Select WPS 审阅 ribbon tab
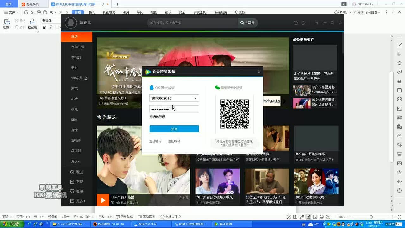Image resolution: width=405 pixels, height=228 pixels. pos(140,12)
